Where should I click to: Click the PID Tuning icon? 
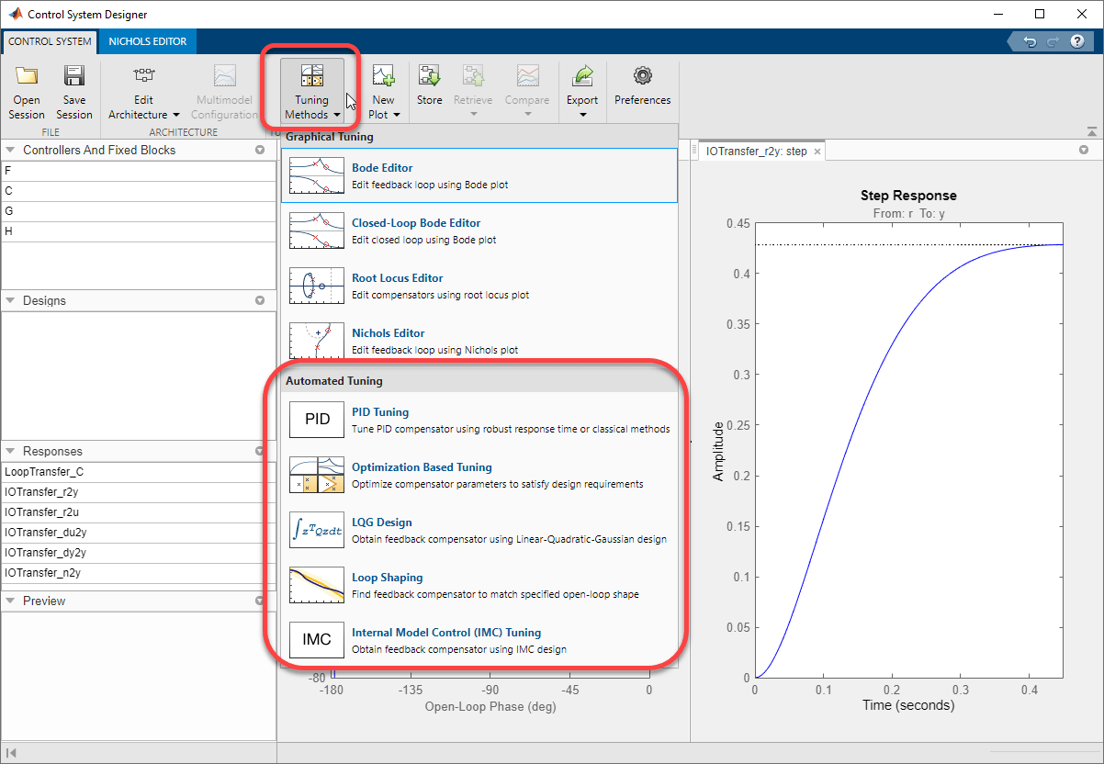click(317, 420)
